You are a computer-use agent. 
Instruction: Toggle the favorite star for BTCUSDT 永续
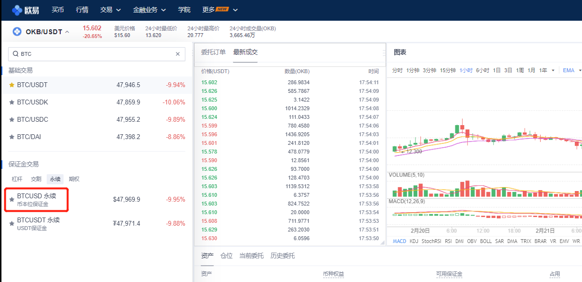(12, 223)
